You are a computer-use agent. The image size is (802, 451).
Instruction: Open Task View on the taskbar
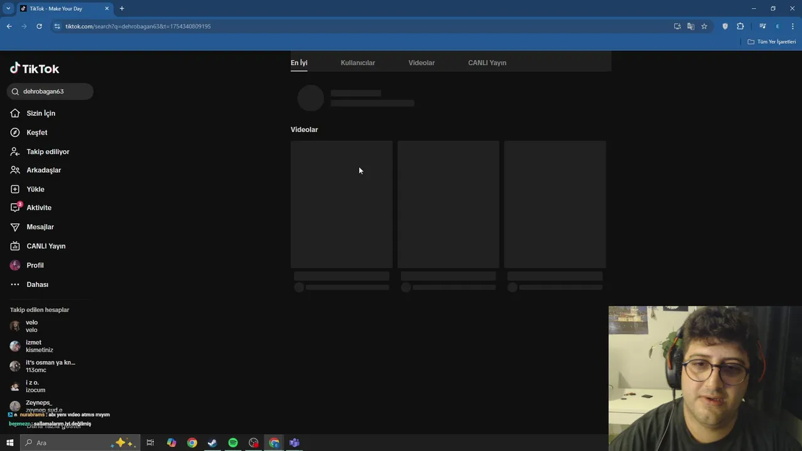[150, 443]
